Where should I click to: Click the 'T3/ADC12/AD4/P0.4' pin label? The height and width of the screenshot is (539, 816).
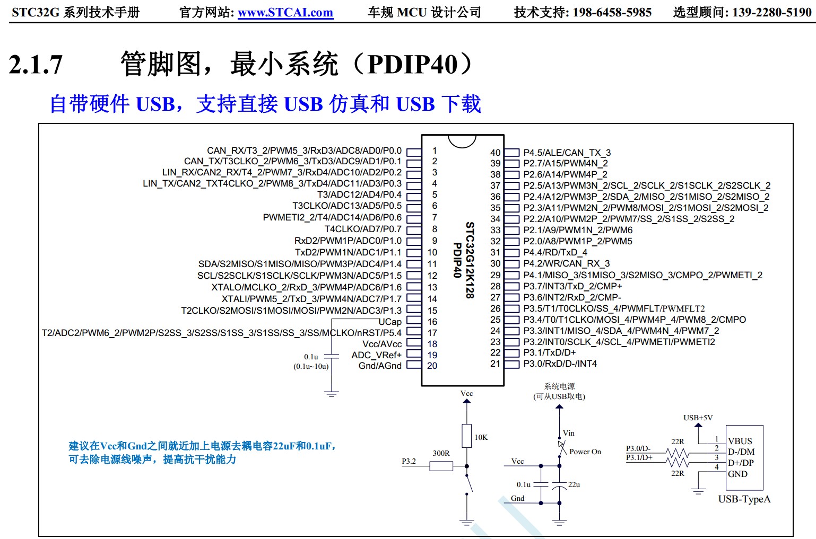coord(359,195)
